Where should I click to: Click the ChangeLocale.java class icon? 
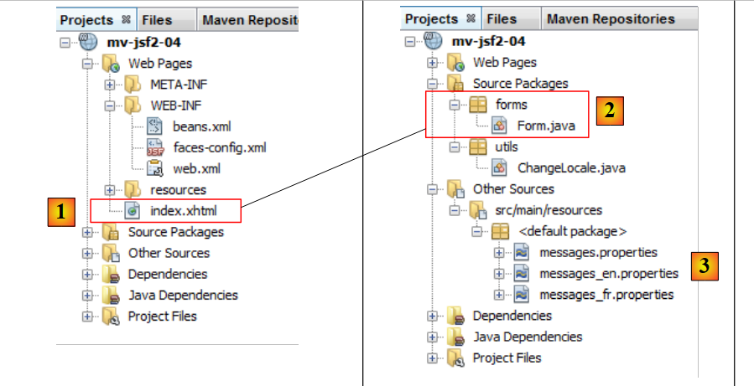(499, 167)
